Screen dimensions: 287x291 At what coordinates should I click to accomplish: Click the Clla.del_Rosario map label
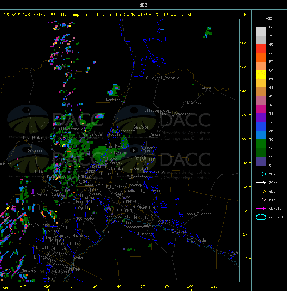coord(162,78)
